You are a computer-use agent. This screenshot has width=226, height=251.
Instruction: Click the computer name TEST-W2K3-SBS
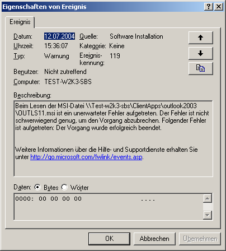tap(68, 82)
